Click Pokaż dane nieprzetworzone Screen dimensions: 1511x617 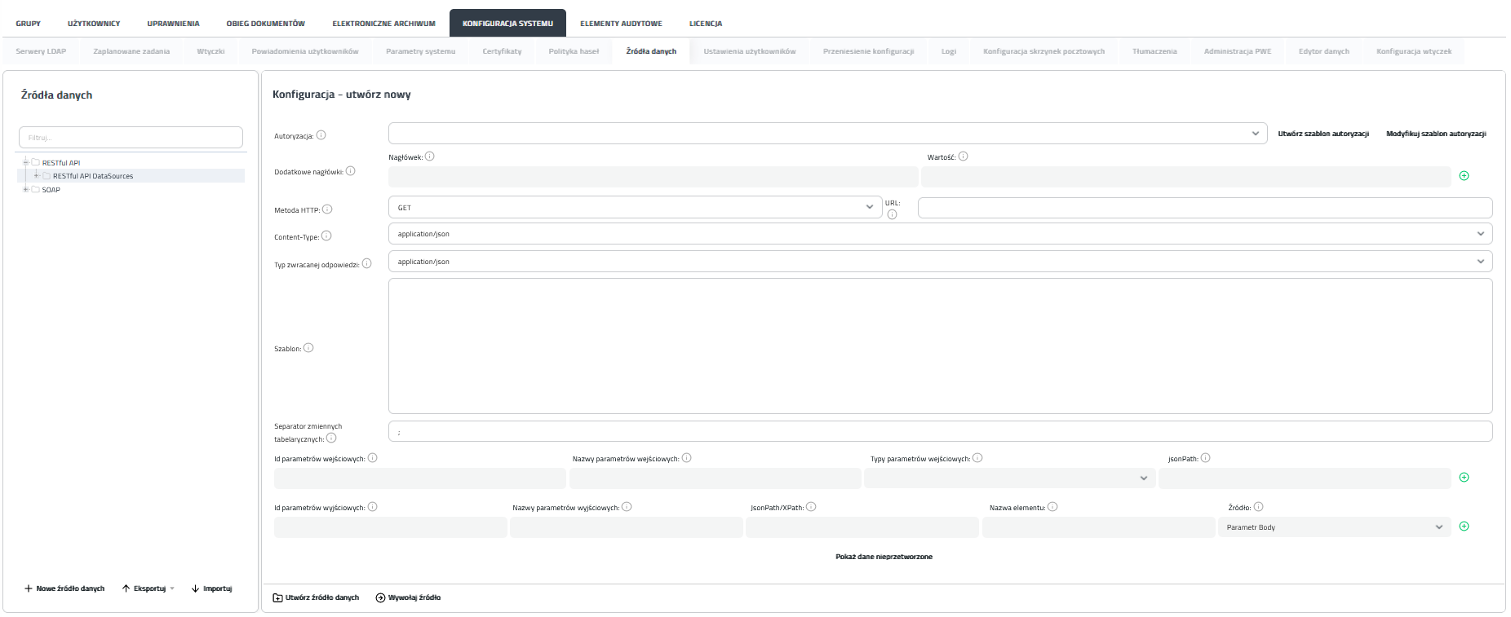(884, 557)
